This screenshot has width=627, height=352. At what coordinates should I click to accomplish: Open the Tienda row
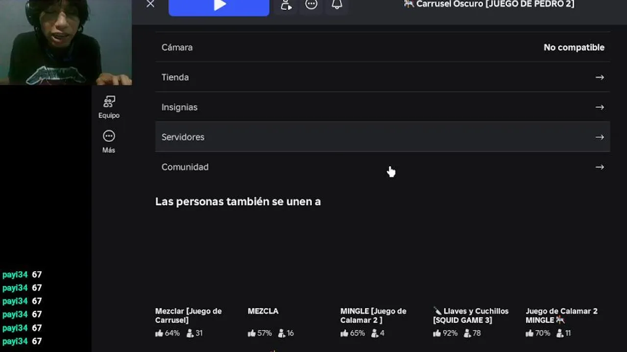[x=383, y=77]
